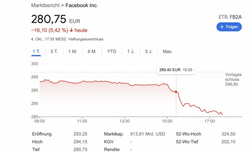Screen dimensions: 252x152
Task: Open the Marktbericht breadcrumb link
Action: (46, 5)
